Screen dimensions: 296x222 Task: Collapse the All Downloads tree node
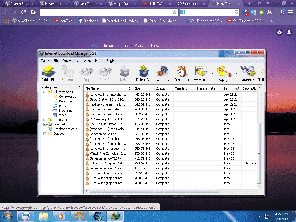point(45,92)
